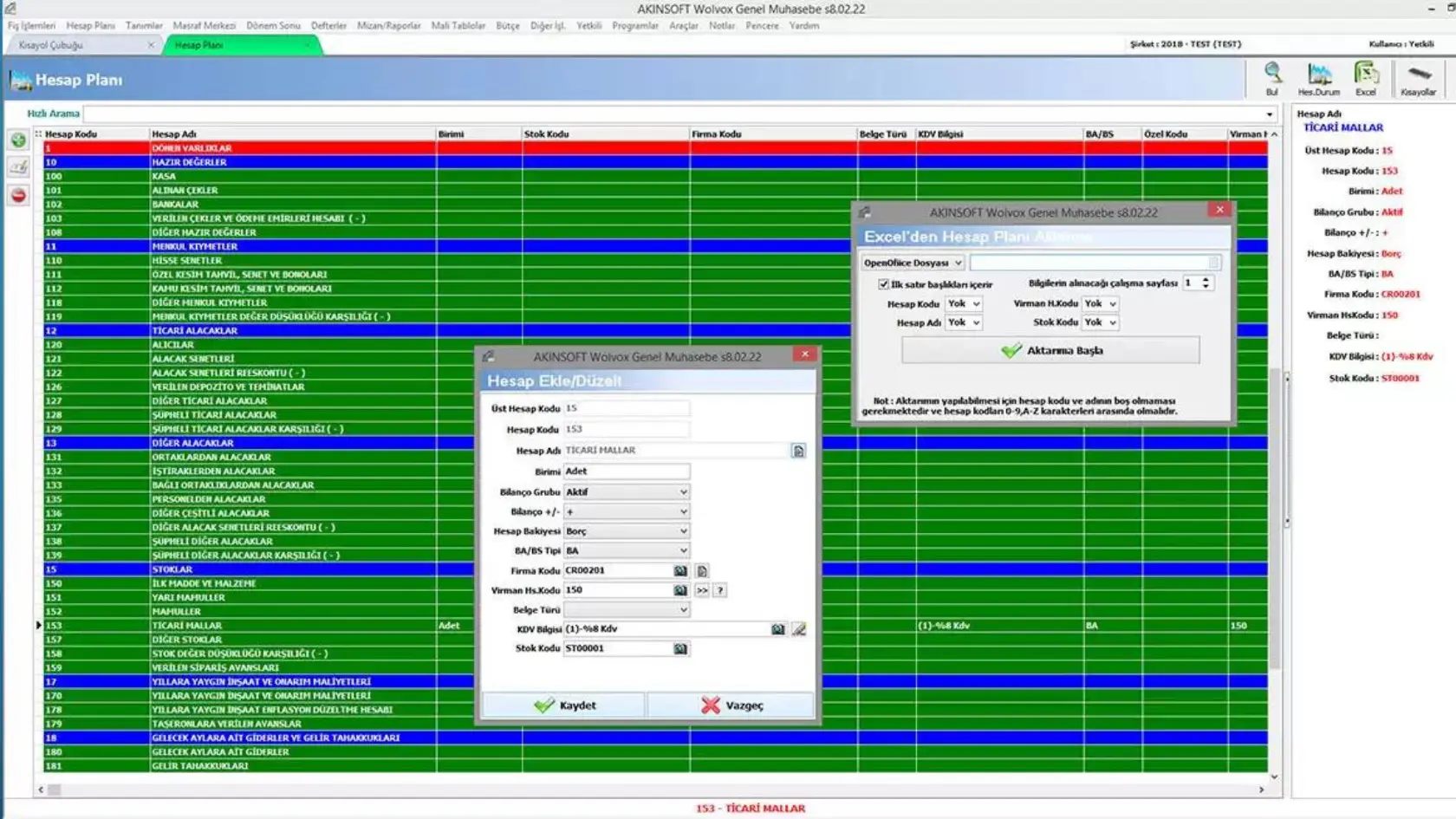Open the Dönem Sonu menu
The width and height of the screenshot is (1456, 819).
pyautogui.click(x=273, y=26)
